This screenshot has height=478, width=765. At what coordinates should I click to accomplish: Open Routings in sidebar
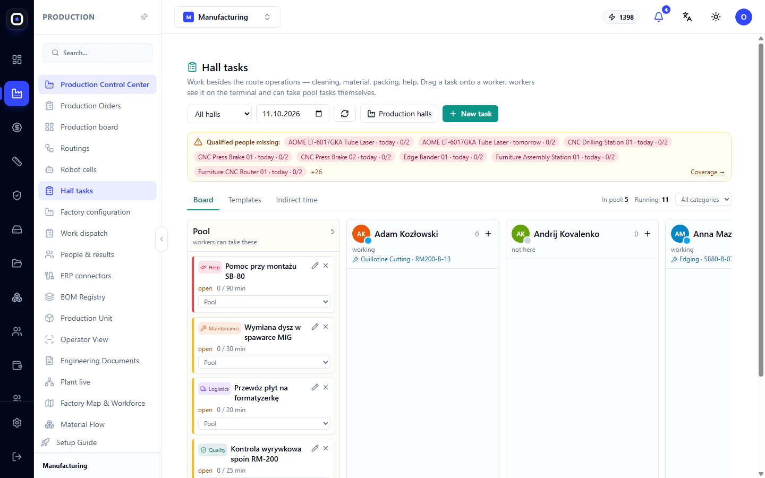click(x=97, y=148)
